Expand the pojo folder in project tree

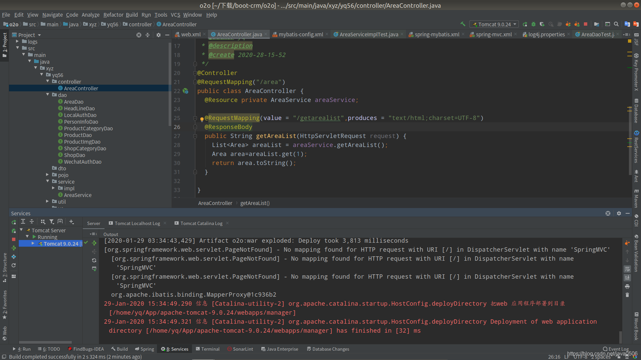[x=48, y=175]
